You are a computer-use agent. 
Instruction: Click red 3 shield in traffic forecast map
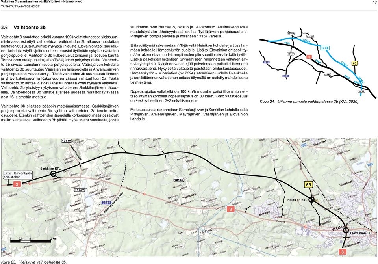point(309,57)
